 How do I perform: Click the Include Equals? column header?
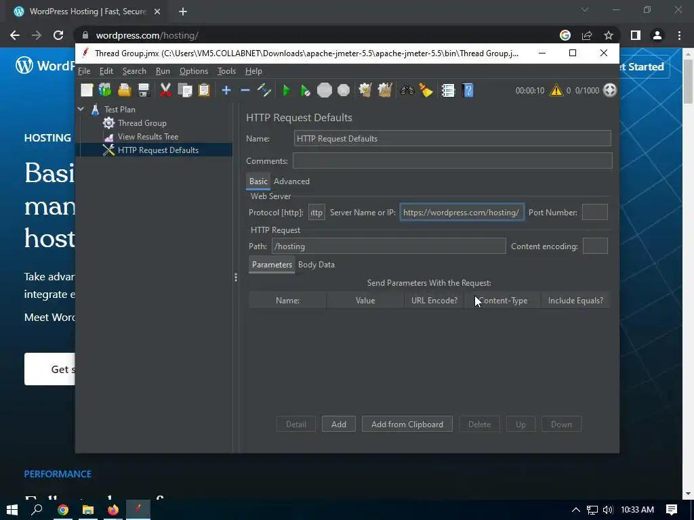point(575,300)
